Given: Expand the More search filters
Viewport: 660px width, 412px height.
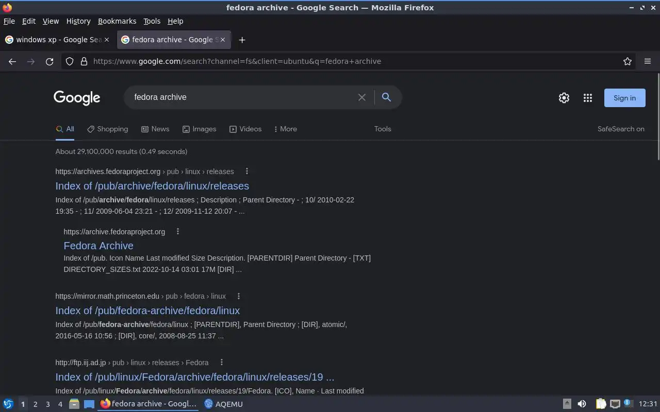Looking at the screenshot, I should click(x=286, y=129).
